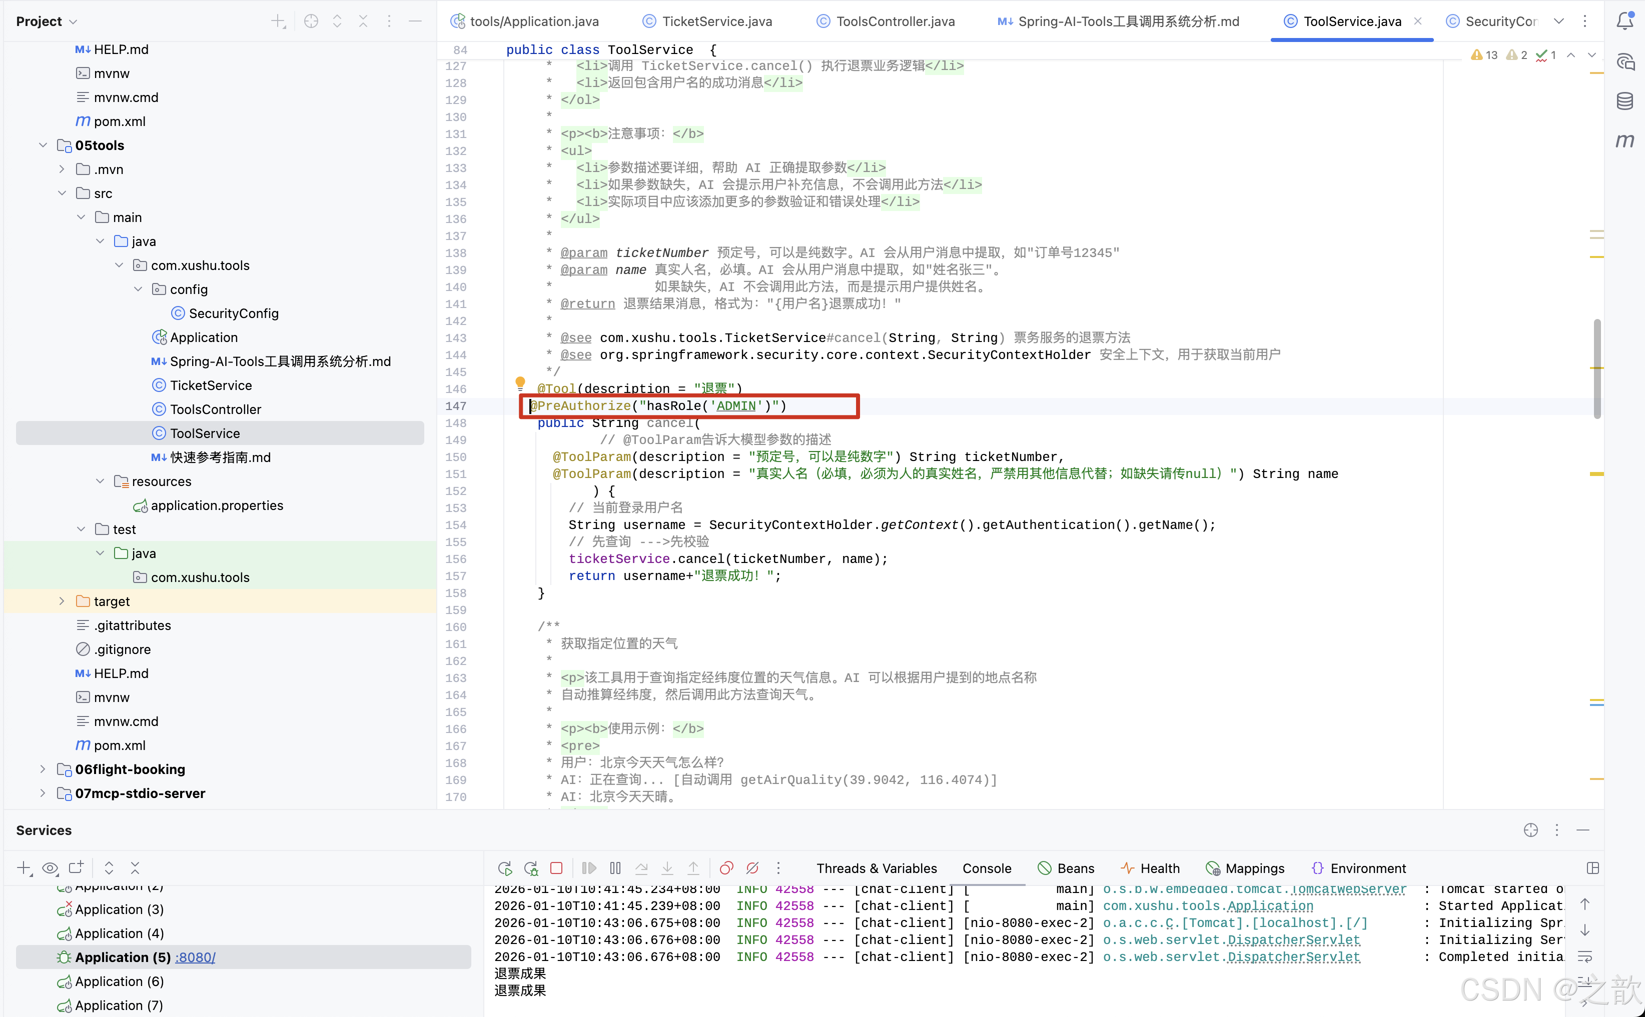Click the Stop button in Services toolbar

click(556, 868)
